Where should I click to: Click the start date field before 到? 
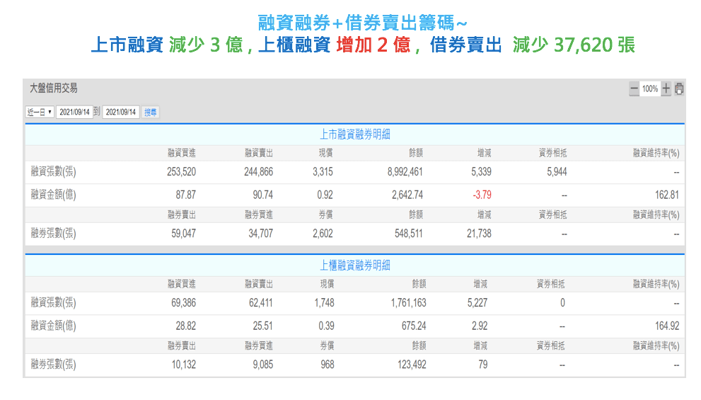pos(73,112)
